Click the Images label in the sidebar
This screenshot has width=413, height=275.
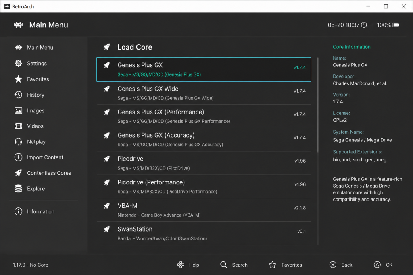tap(35, 111)
